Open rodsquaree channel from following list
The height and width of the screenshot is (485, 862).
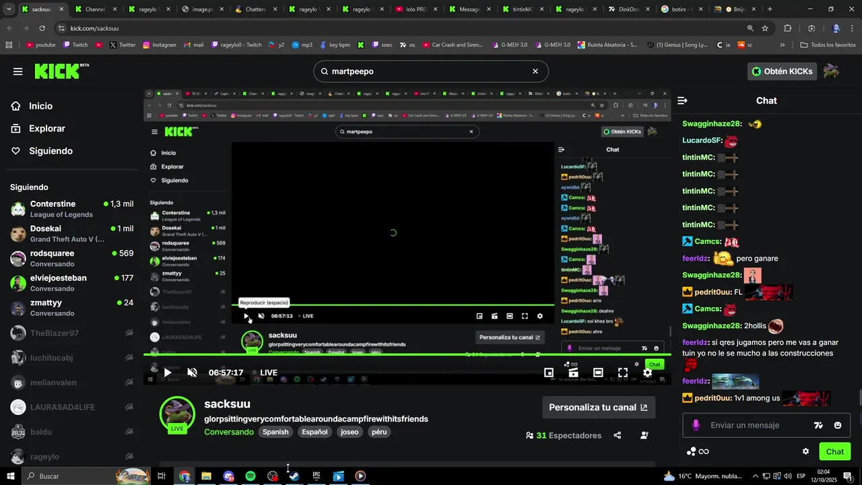coord(72,259)
